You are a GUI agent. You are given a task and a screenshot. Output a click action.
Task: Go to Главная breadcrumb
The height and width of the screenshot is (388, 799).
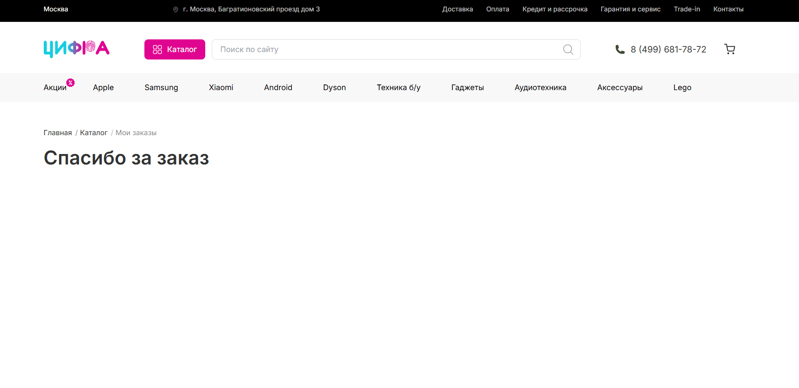pyautogui.click(x=58, y=133)
